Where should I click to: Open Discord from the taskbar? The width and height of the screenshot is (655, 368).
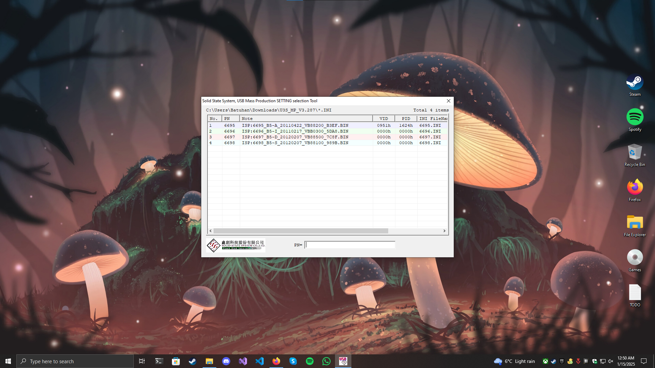pyautogui.click(x=226, y=361)
